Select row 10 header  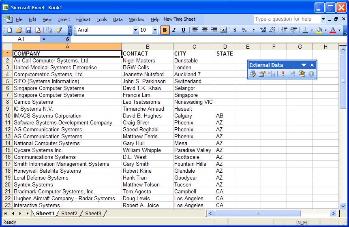[x=8, y=116]
